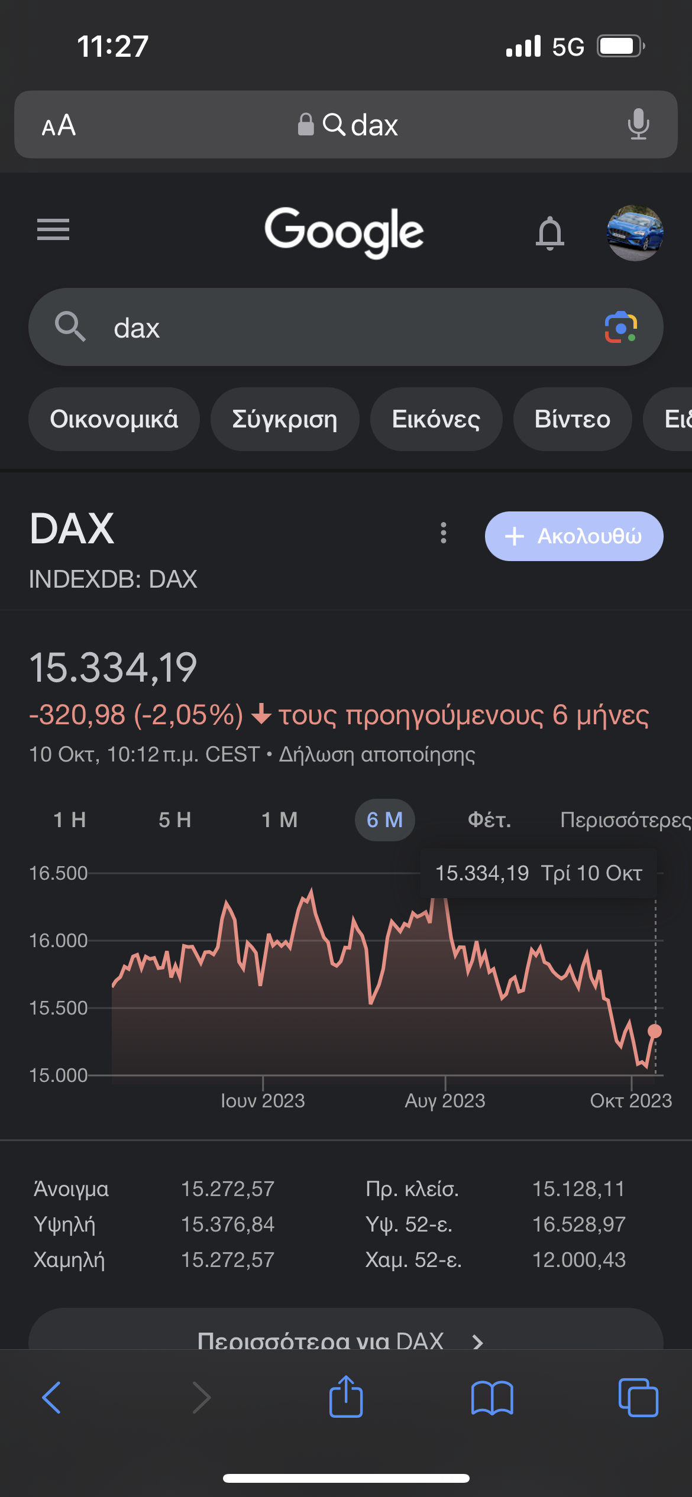Image resolution: width=692 pixels, height=1497 pixels.
Task: Open the Εικόνες search tab
Action: [436, 419]
